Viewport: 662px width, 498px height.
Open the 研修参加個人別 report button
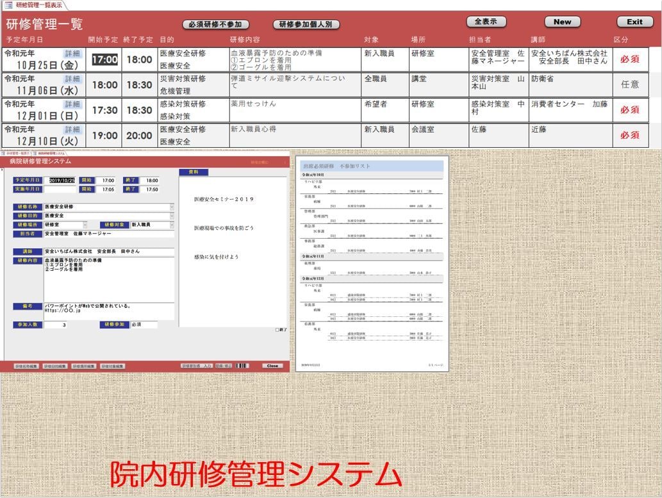pos(306,24)
